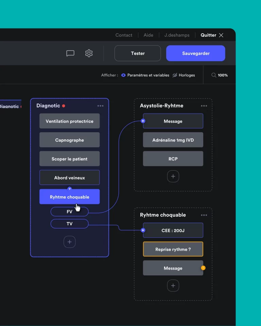Screen dimensions: 261x326
Task: Click the orange warning badge on Message
Action: tap(203, 268)
